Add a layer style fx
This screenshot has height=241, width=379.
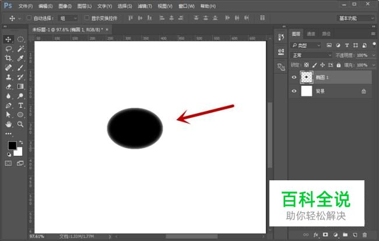pyautogui.click(x=315, y=235)
